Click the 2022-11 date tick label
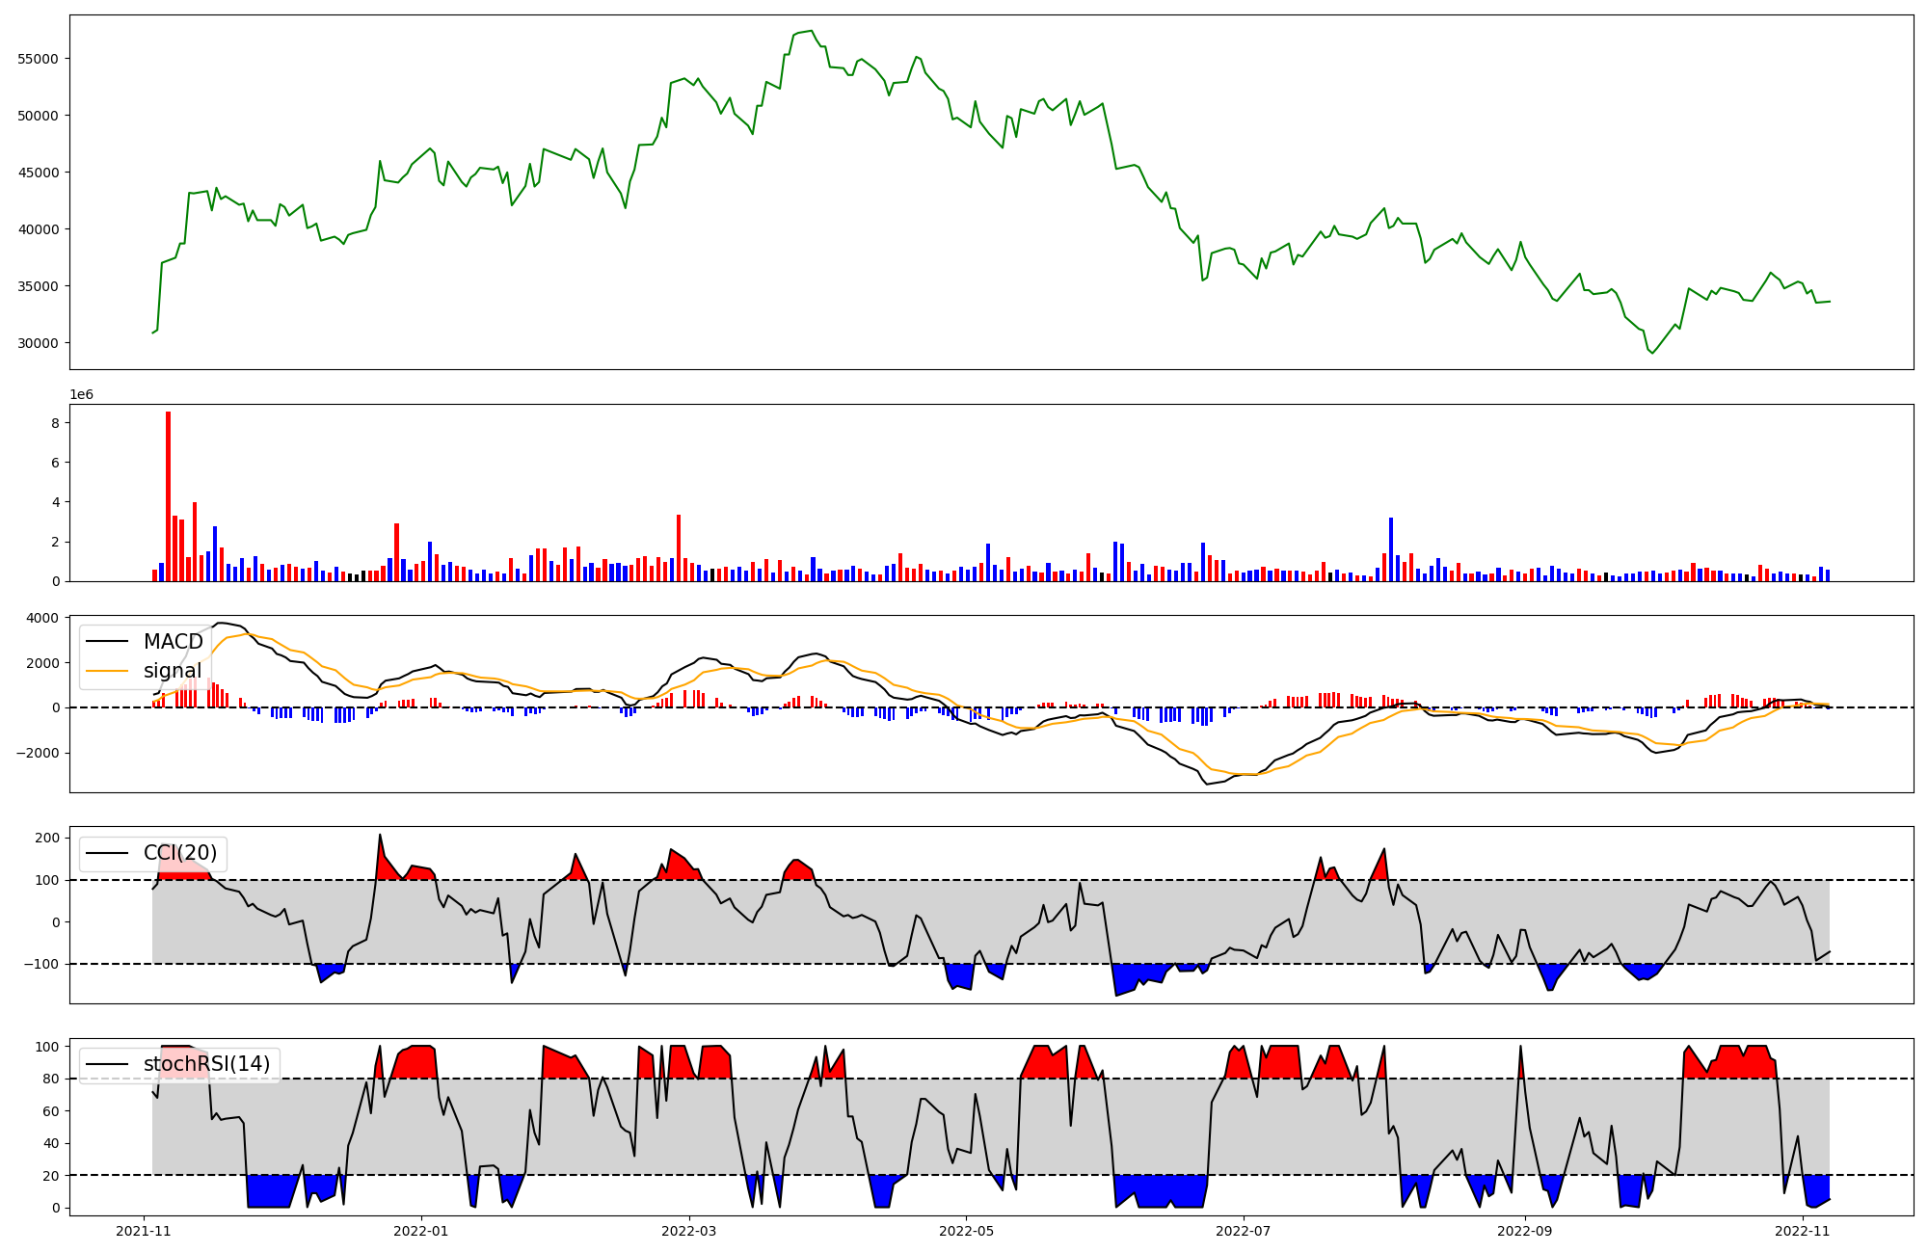1928x1253 pixels. tap(1803, 1230)
